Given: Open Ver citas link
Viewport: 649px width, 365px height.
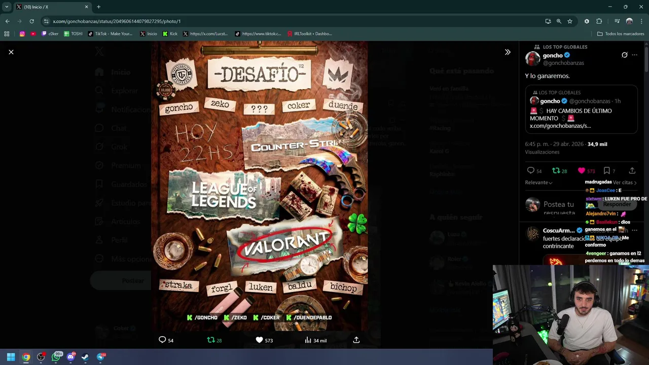Looking at the screenshot, I should click(625, 182).
